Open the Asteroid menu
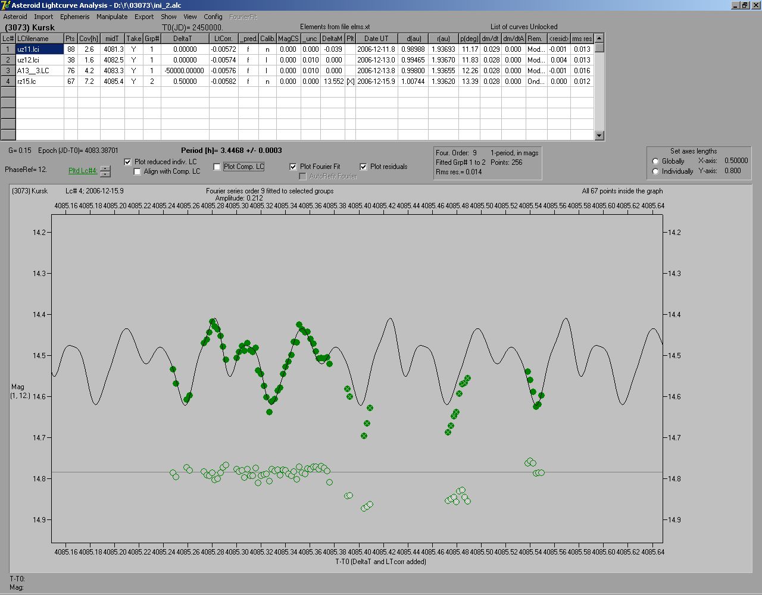The height and width of the screenshot is (595, 762). (15, 17)
